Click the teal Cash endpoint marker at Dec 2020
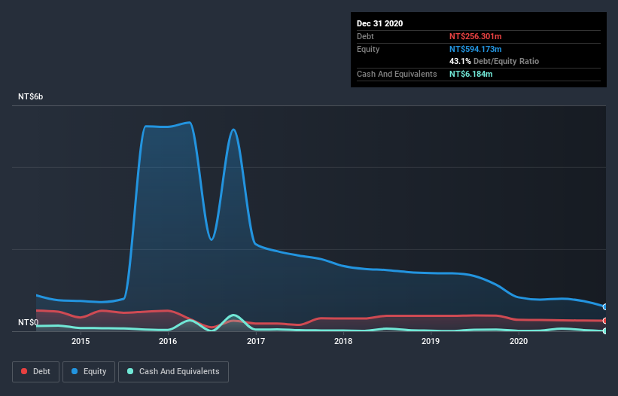Screen dimensions: 618x396 coord(605,331)
